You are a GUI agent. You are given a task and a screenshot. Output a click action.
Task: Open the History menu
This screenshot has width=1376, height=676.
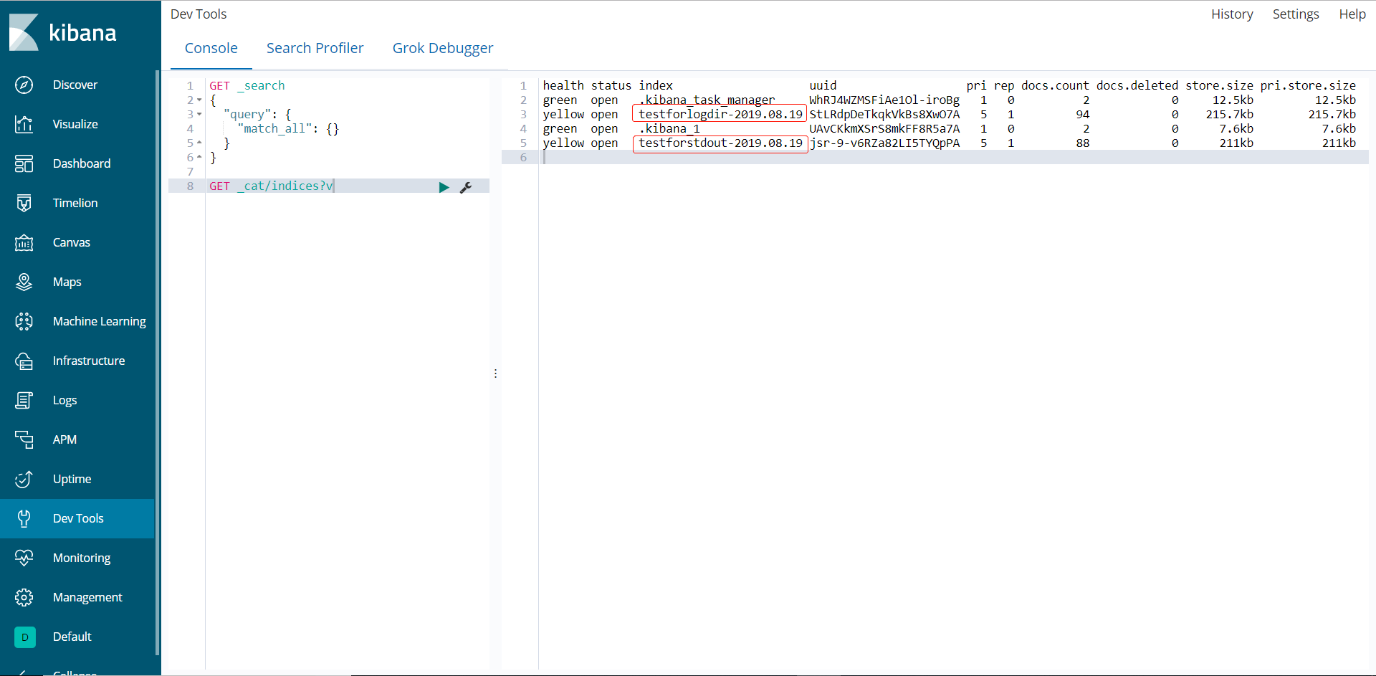pos(1232,14)
